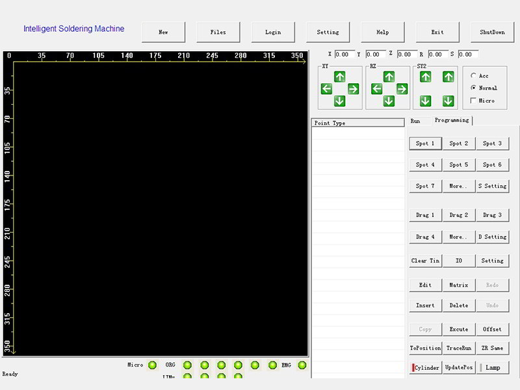Open More options in the Drag group

click(458, 237)
